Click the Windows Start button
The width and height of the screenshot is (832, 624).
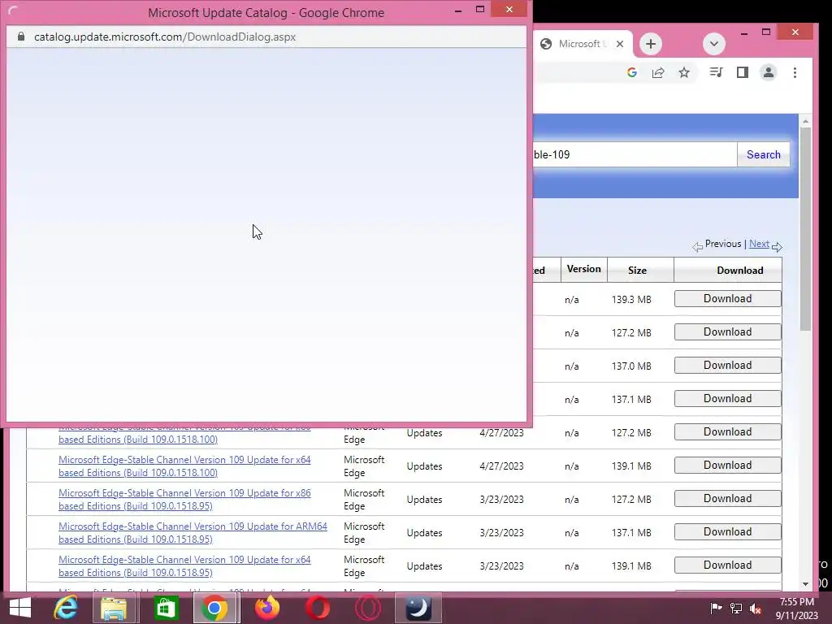20,608
